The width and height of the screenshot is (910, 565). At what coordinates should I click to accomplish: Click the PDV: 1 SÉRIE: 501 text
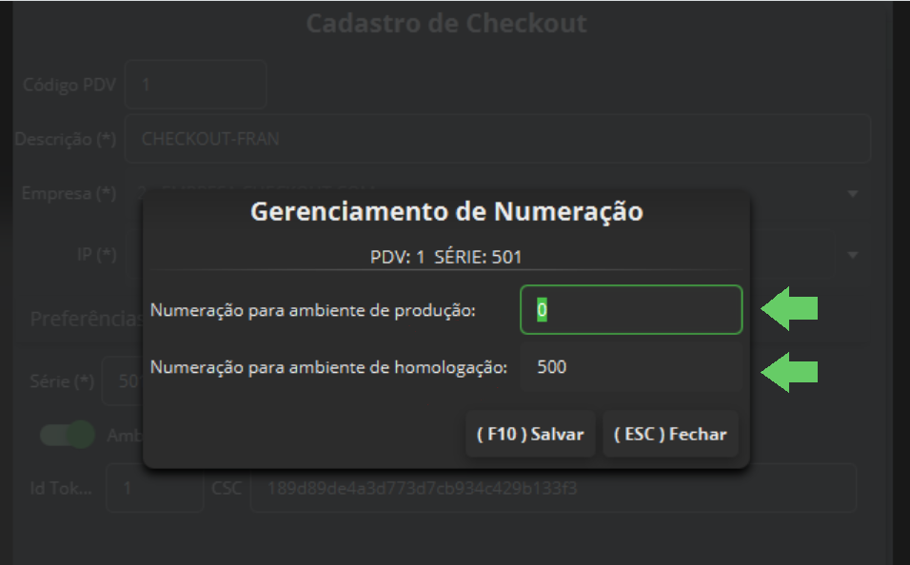[x=445, y=257]
